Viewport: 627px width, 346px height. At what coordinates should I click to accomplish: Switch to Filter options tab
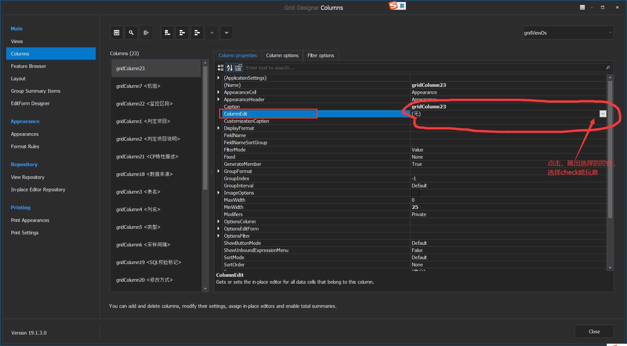click(x=321, y=55)
